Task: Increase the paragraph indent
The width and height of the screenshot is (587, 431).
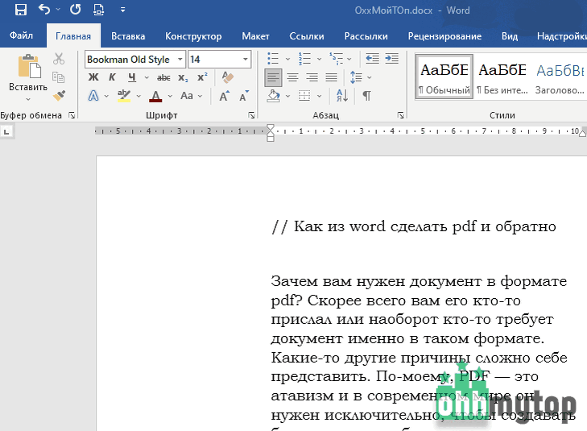Action: [391, 59]
